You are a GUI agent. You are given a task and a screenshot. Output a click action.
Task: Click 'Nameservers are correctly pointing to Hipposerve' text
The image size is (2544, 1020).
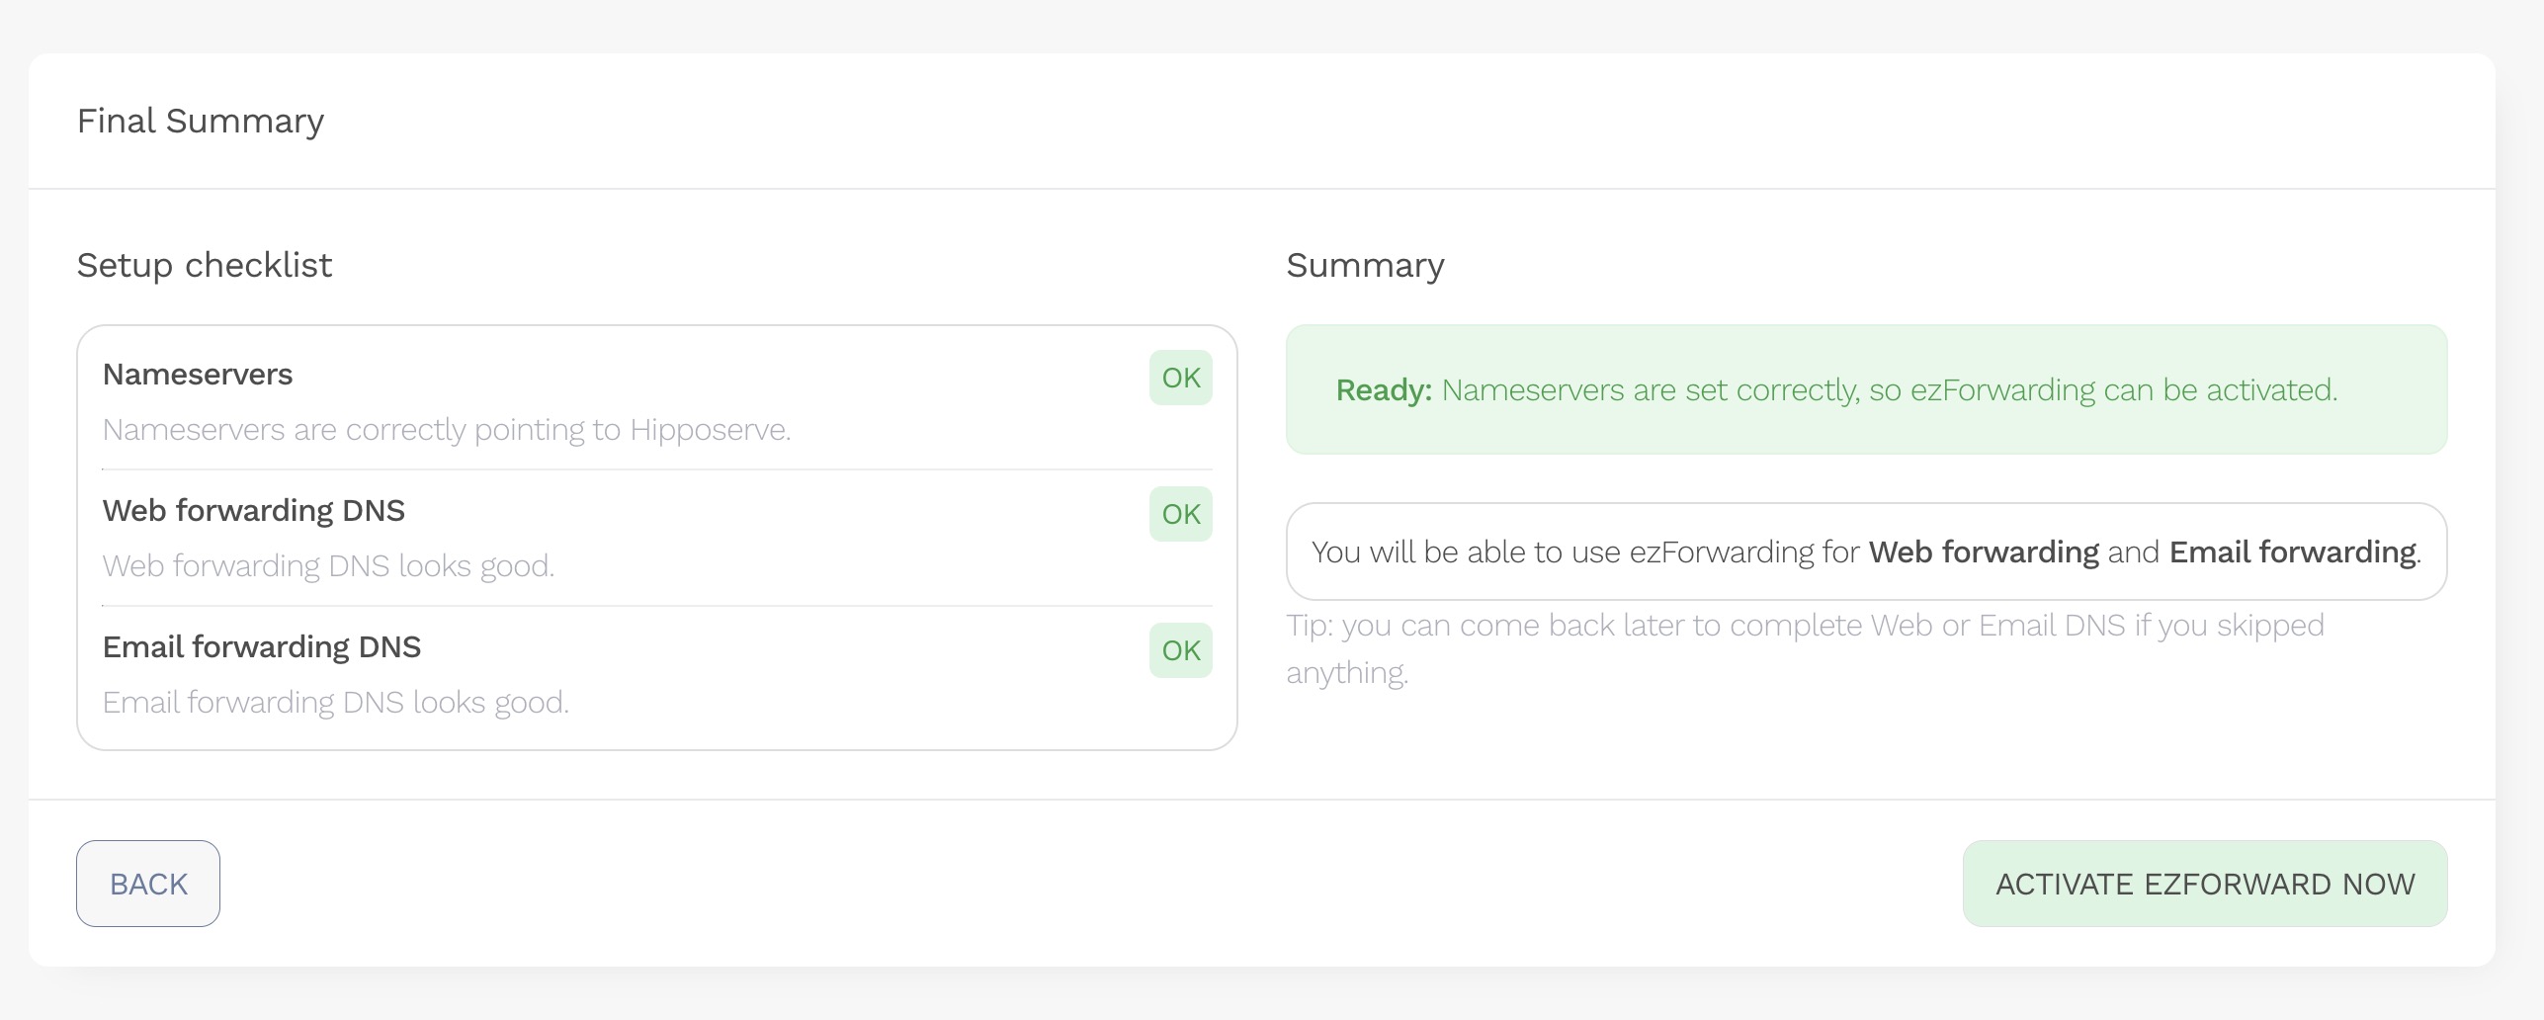coord(447,430)
